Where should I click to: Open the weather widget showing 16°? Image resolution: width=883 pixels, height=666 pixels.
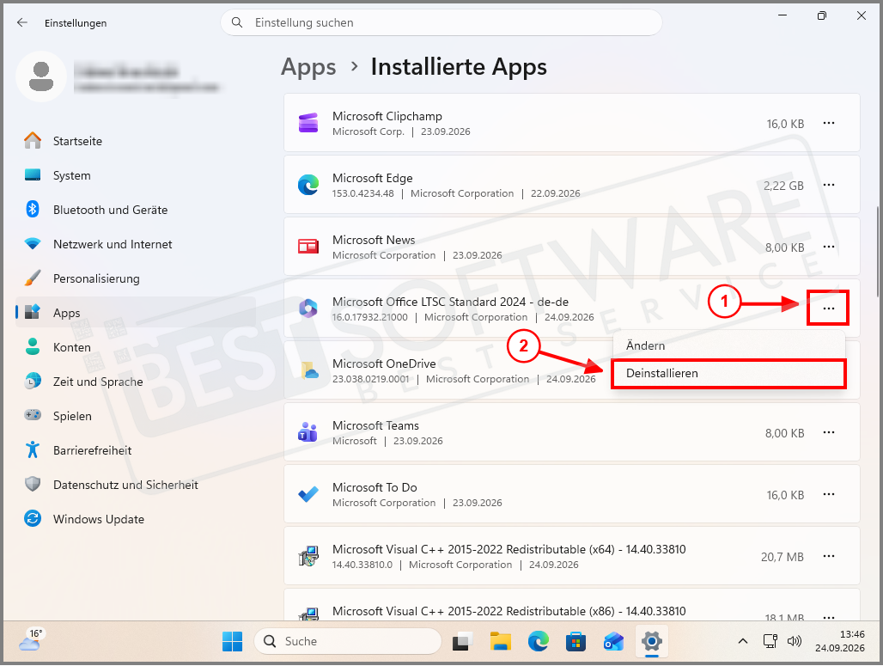30,641
